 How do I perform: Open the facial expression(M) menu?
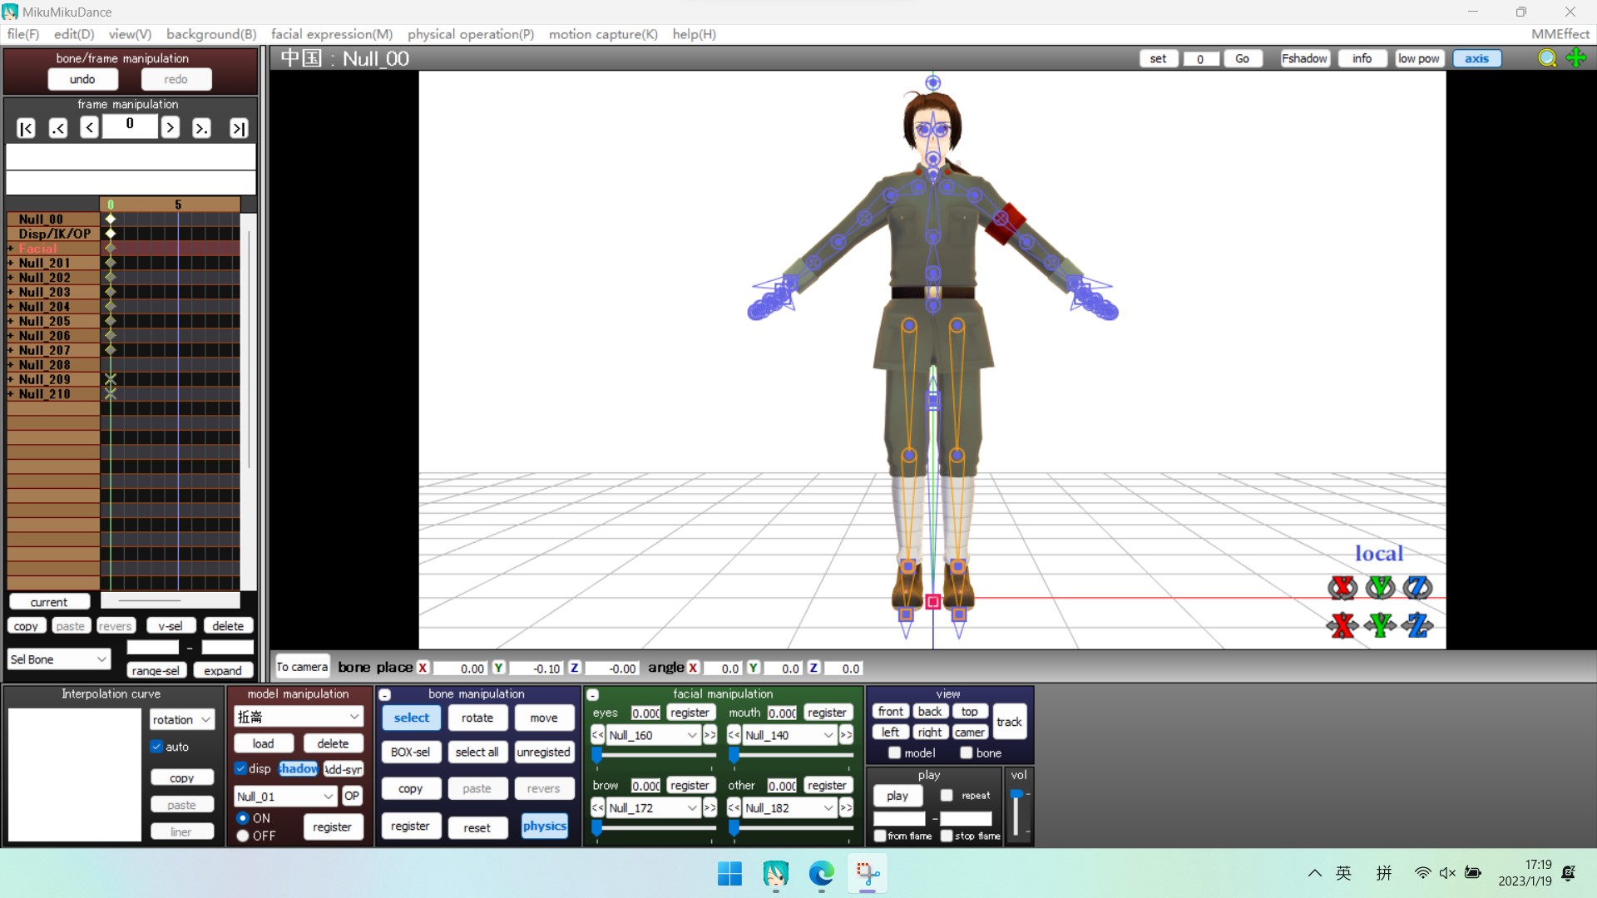click(x=332, y=34)
